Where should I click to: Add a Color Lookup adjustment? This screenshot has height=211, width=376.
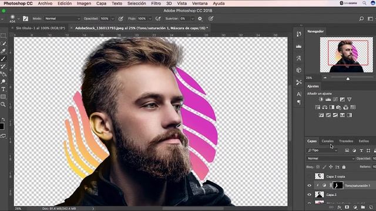(x=352, y=107)
